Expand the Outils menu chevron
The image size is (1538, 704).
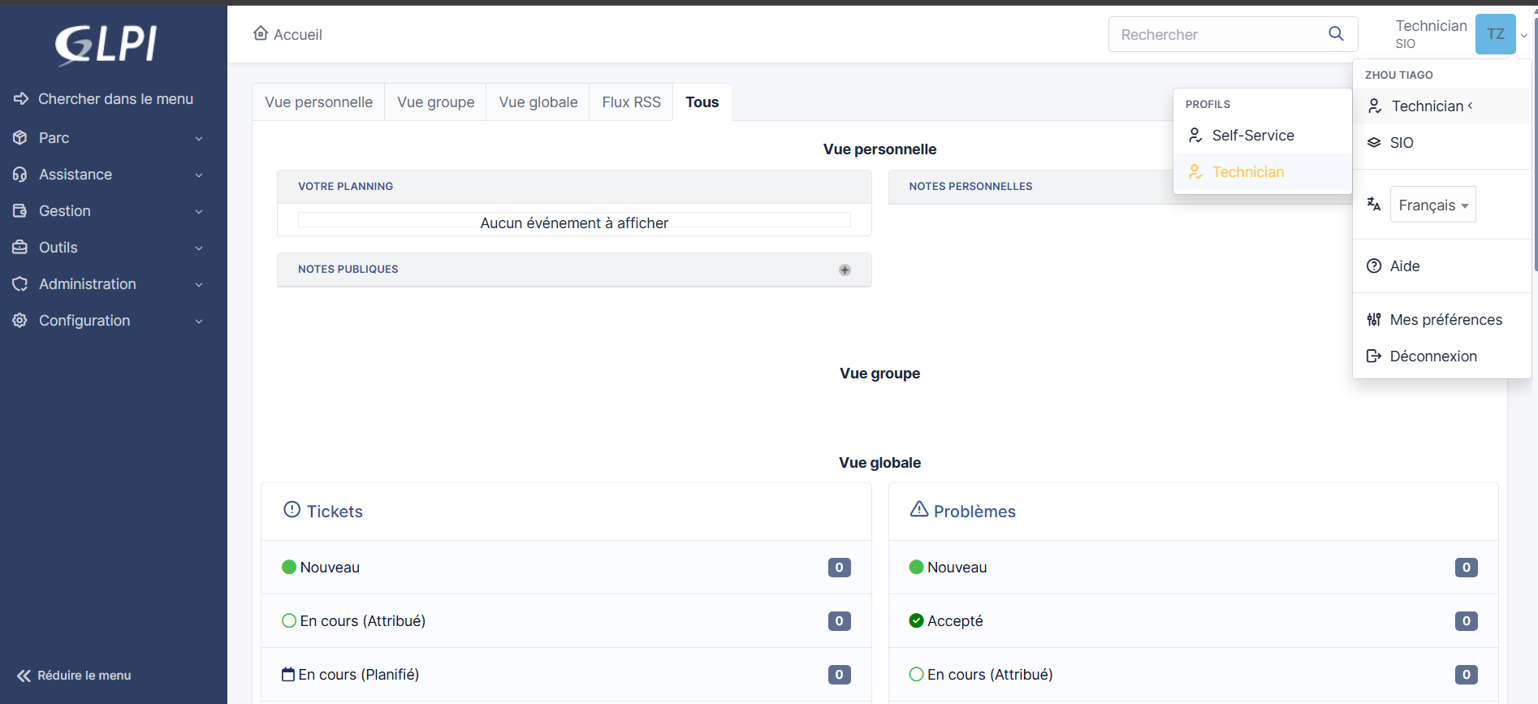coord(199,248)
